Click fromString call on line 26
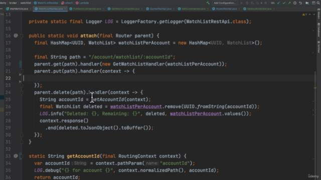Viewport: 321px width, 180px height. pyautogui.click(x=211, y=106)
